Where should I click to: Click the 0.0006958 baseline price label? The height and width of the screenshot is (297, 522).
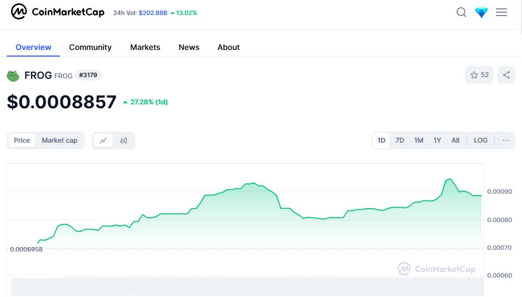[26, 249]
